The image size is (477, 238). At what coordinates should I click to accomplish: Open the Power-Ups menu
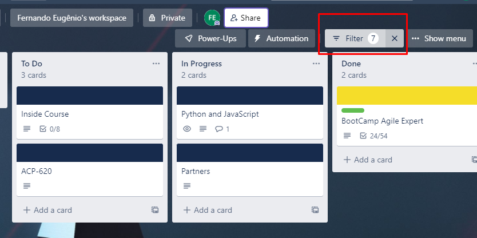210,38
